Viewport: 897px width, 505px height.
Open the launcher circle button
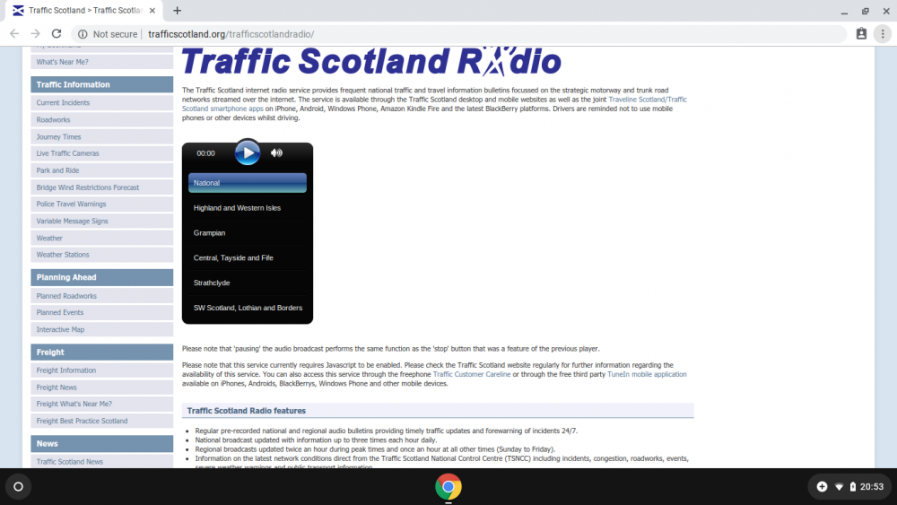tap(18, 487)
